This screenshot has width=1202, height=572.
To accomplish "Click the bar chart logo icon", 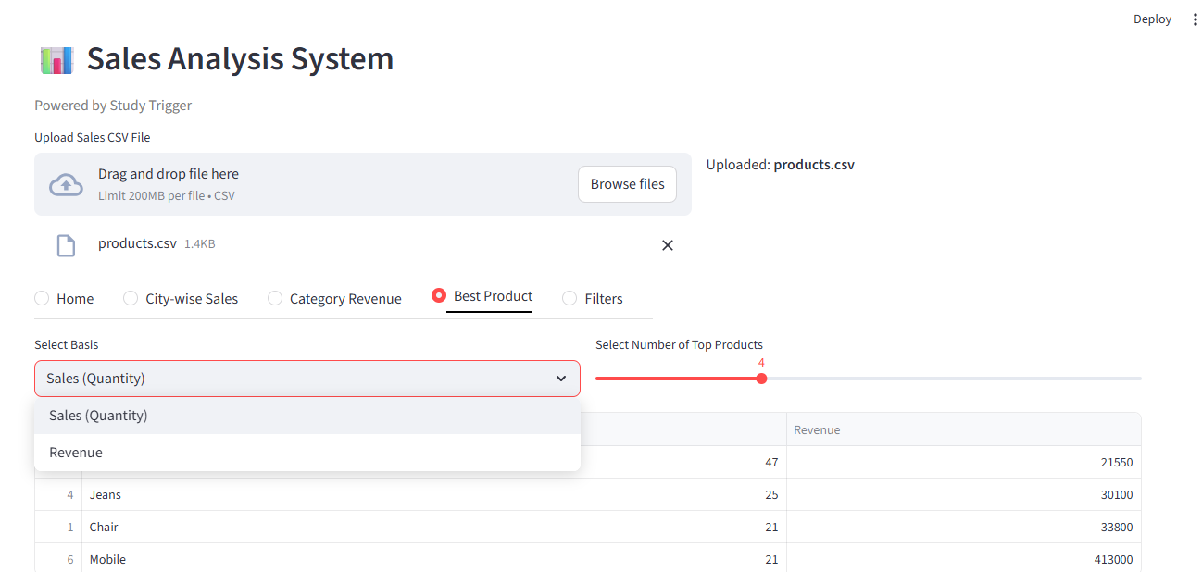I will (x=56, y=60).
